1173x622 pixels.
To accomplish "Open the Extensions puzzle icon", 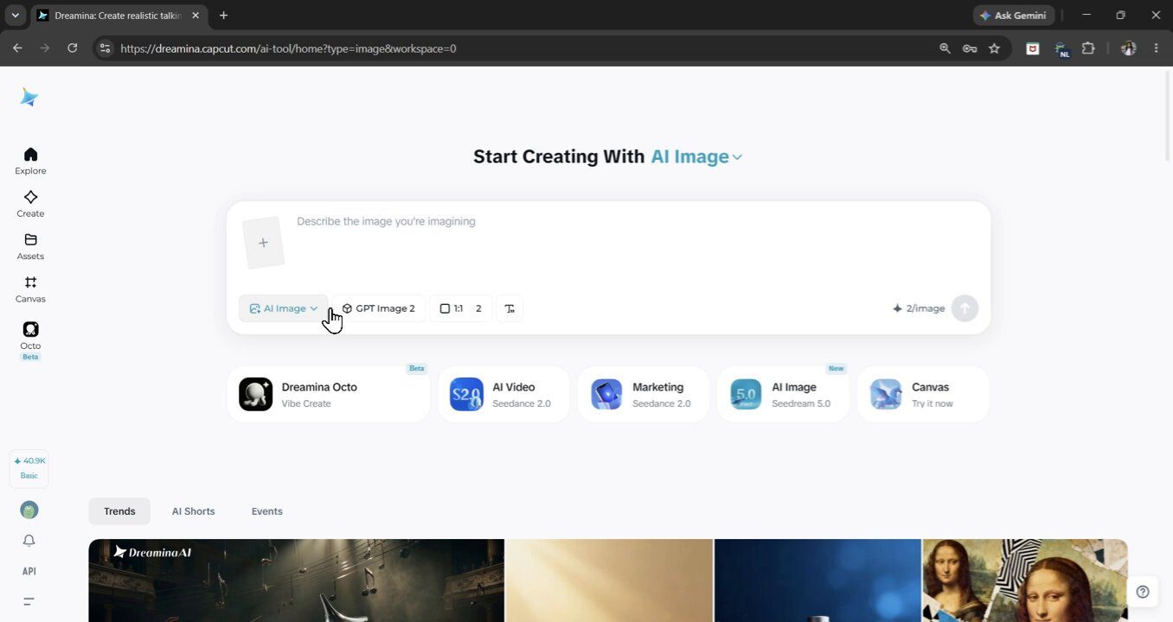I will point(1088,48).
